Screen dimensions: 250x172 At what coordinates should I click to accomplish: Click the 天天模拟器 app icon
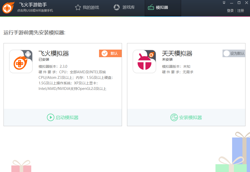pyautogui.click(x=144, y=61)
